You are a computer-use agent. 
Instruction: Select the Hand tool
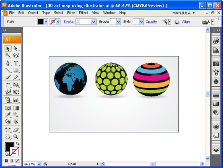(x=8, y=136)
